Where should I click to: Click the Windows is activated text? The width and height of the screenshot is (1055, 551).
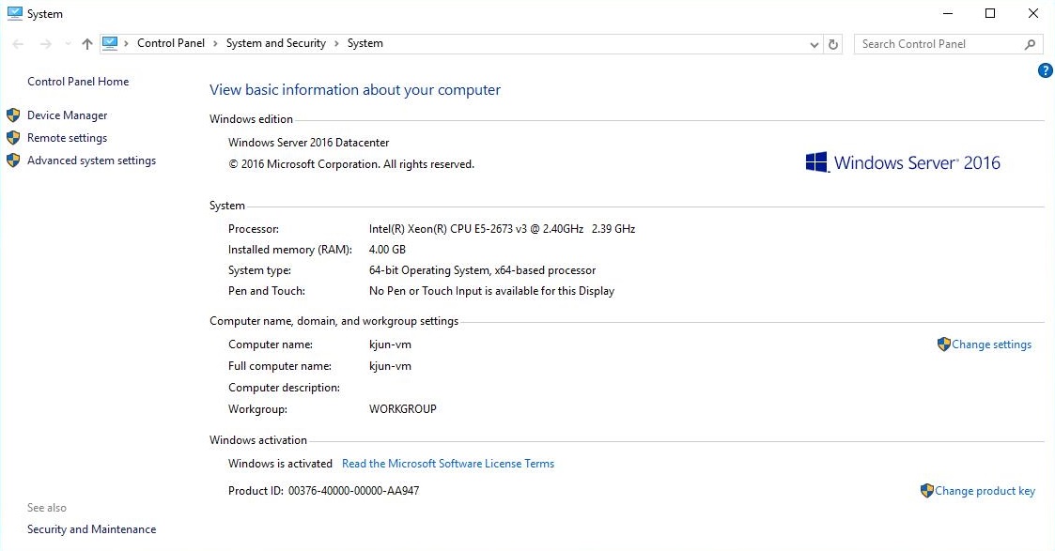pyautogui.click(x=280, y=464)
